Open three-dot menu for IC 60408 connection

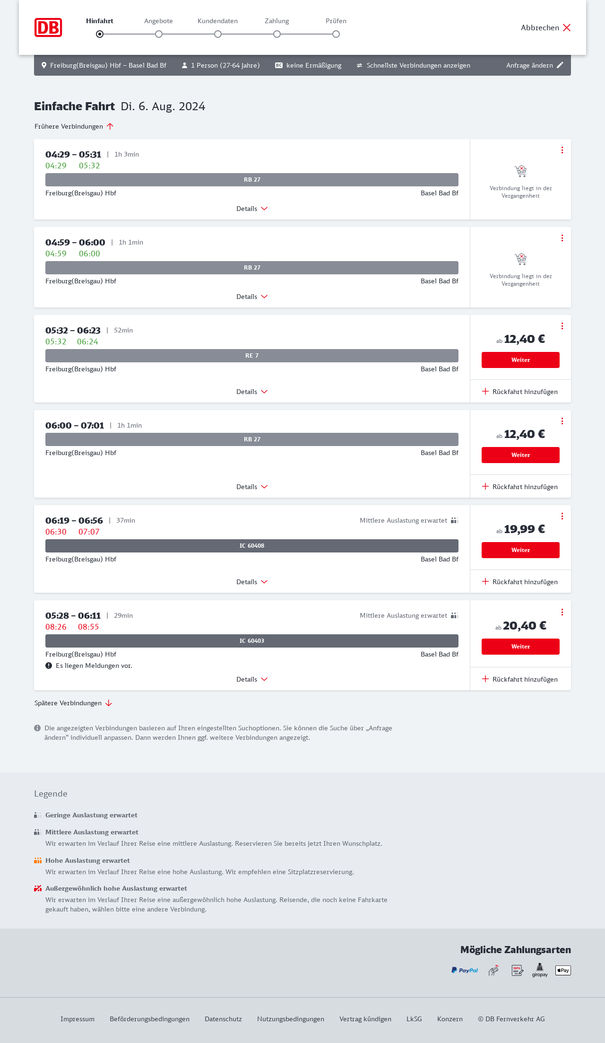(x=562, y=516)
